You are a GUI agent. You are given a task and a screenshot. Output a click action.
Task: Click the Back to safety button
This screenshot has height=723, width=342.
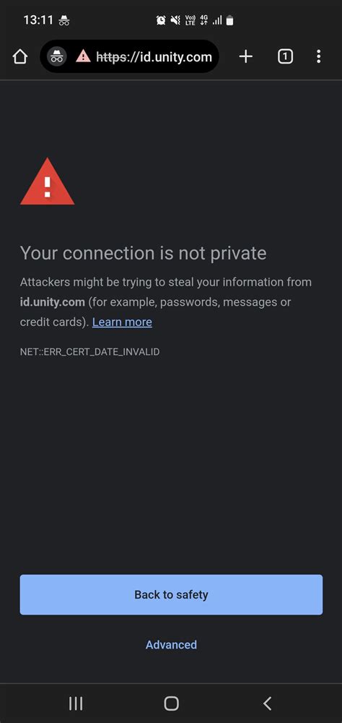tap(171, 594)
